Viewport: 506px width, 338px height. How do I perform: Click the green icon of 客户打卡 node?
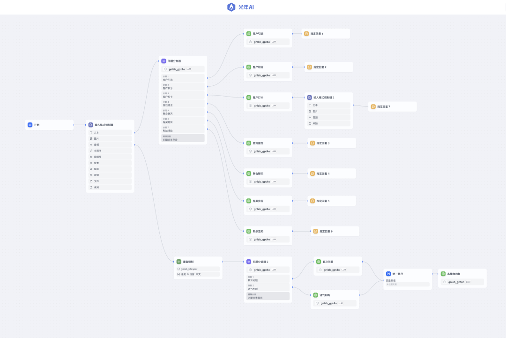click(249, 98)
